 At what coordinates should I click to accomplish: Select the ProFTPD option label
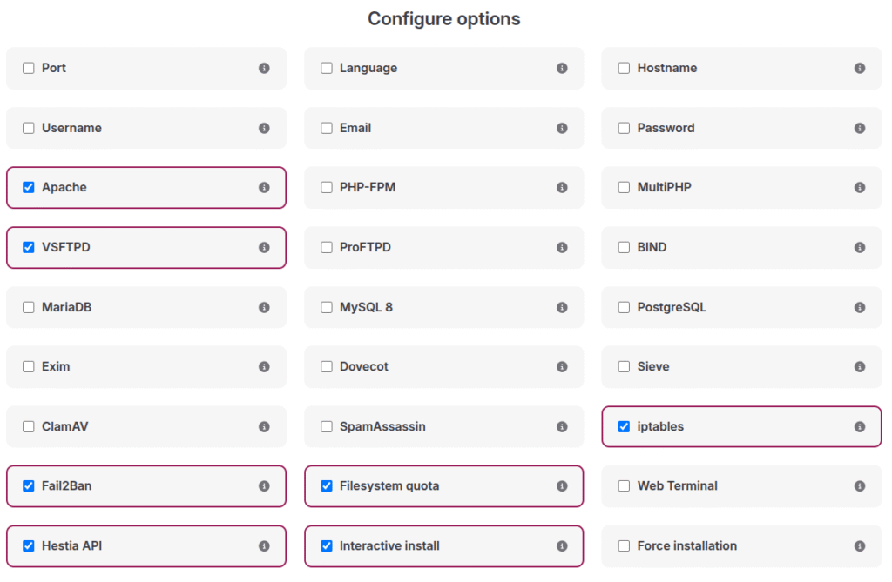[365, 248]
